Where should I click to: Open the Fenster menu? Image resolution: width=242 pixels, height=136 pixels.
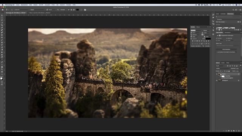(x=68, y=5)
